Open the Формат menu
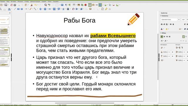Viewport: 188px width, 106px height. point(20,1)
